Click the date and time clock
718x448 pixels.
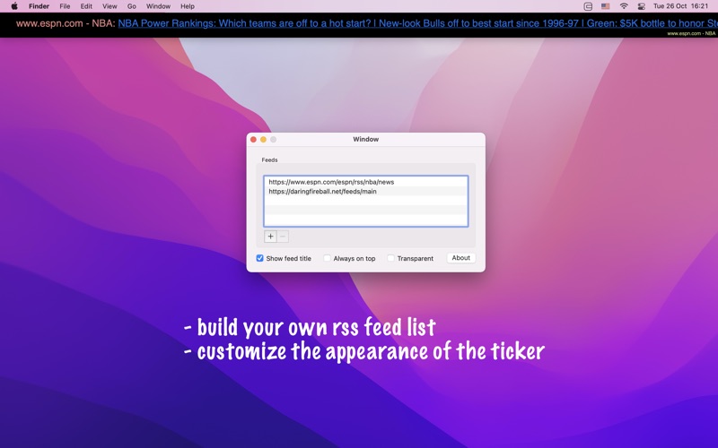pos(680,6)
